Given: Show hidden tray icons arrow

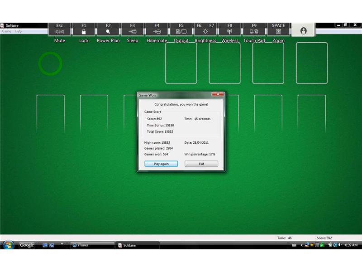Looking at the screenshot, I should [301, 245].
